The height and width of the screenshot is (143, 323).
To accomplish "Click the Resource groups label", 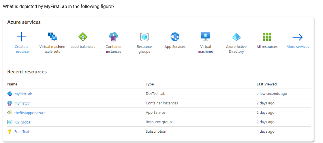I will pos(144,49).
